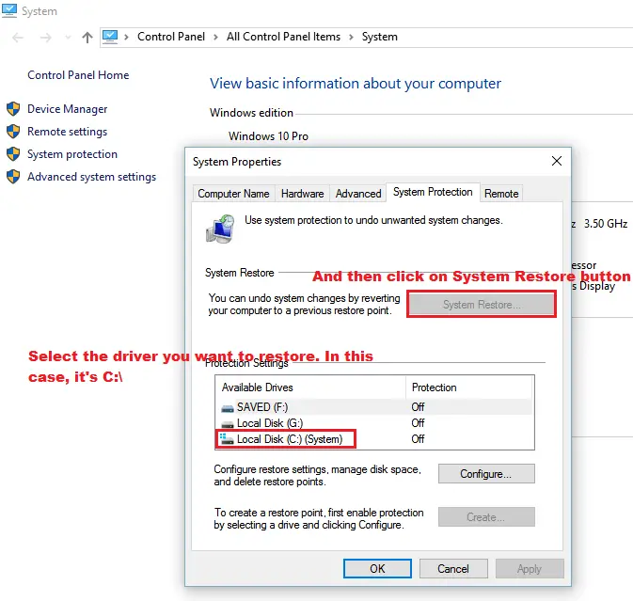
Task: Click shield icon beside Device Manager
Action: 13,108
